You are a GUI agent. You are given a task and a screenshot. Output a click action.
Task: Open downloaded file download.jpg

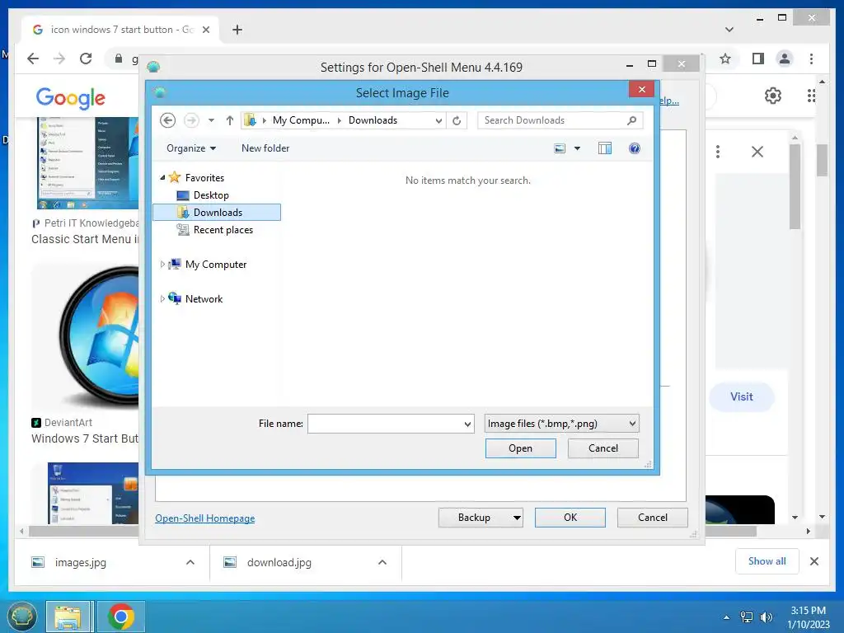coord(279,562)
